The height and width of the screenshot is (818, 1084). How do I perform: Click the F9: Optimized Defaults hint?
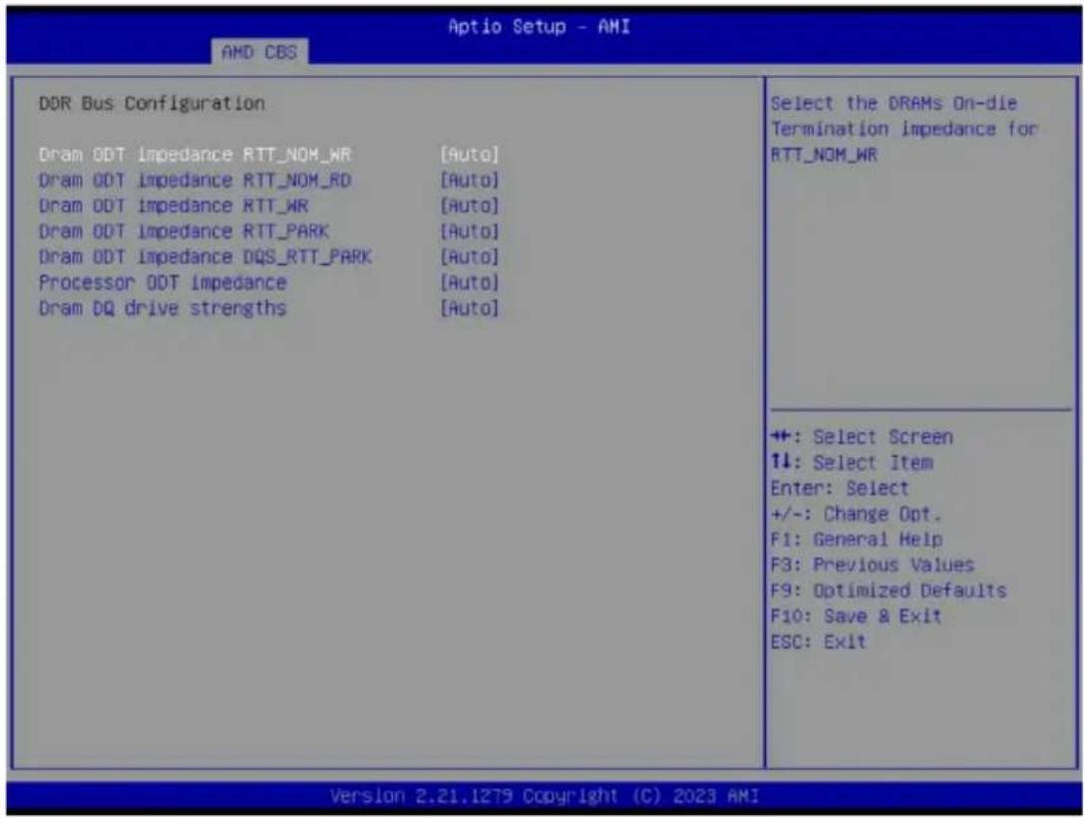click(x=889, y=590)
